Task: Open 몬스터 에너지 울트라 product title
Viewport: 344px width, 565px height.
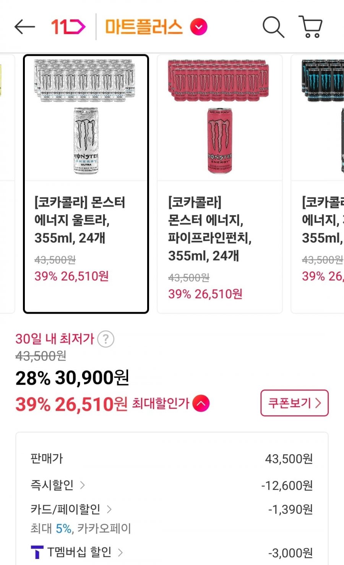Action: point(80,220)
